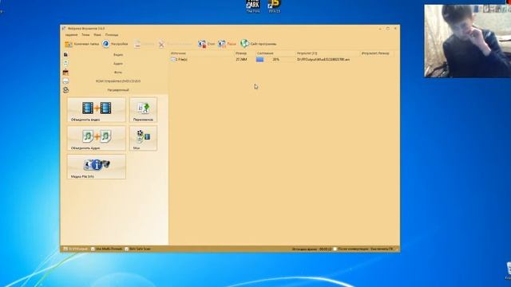Open the Тема menu
This screenshot has width=511, height=287.
pos(85,35)
